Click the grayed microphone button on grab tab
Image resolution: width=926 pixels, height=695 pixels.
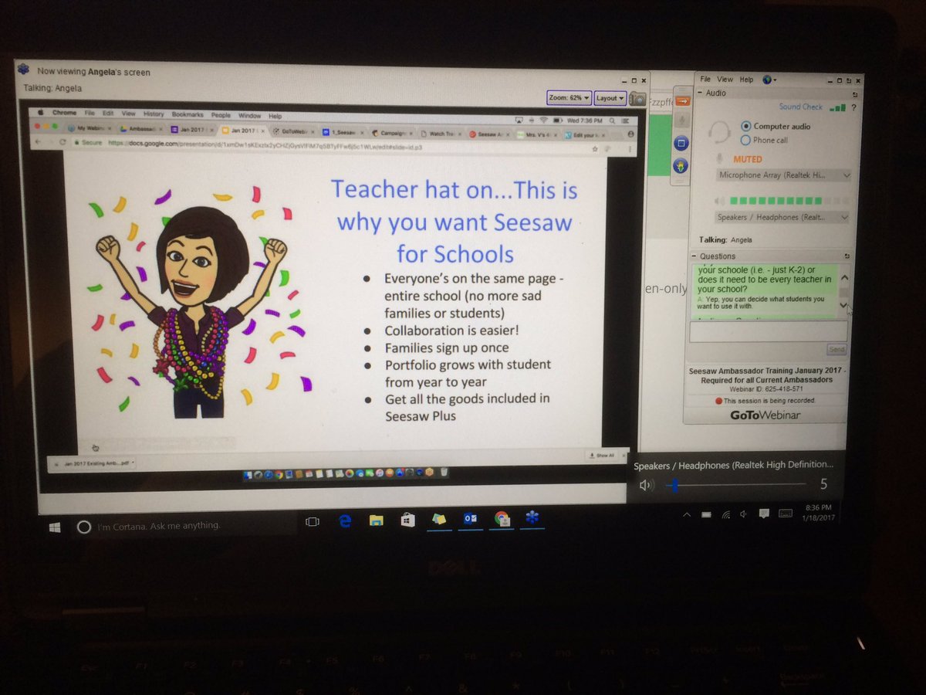(681, 121)
